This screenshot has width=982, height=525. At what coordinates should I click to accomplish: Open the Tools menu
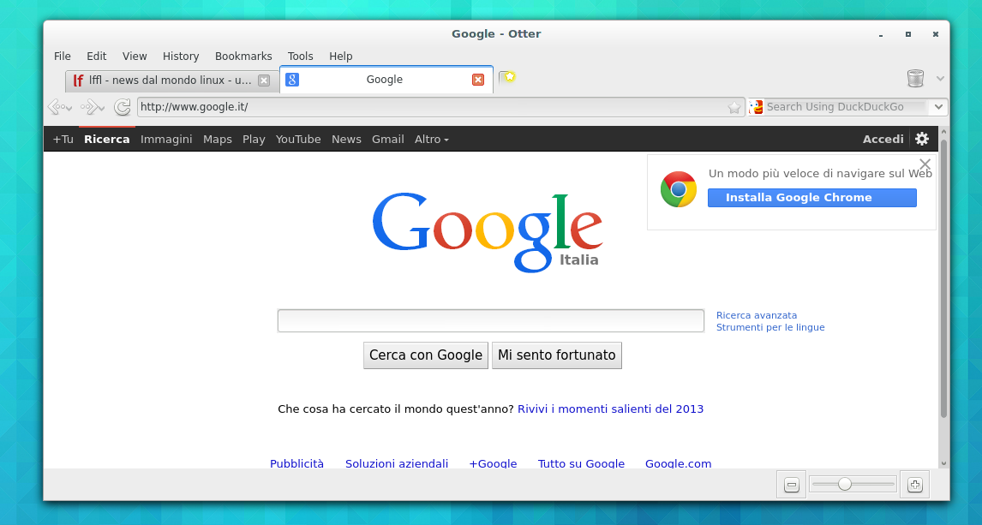(x=301, y=57)
